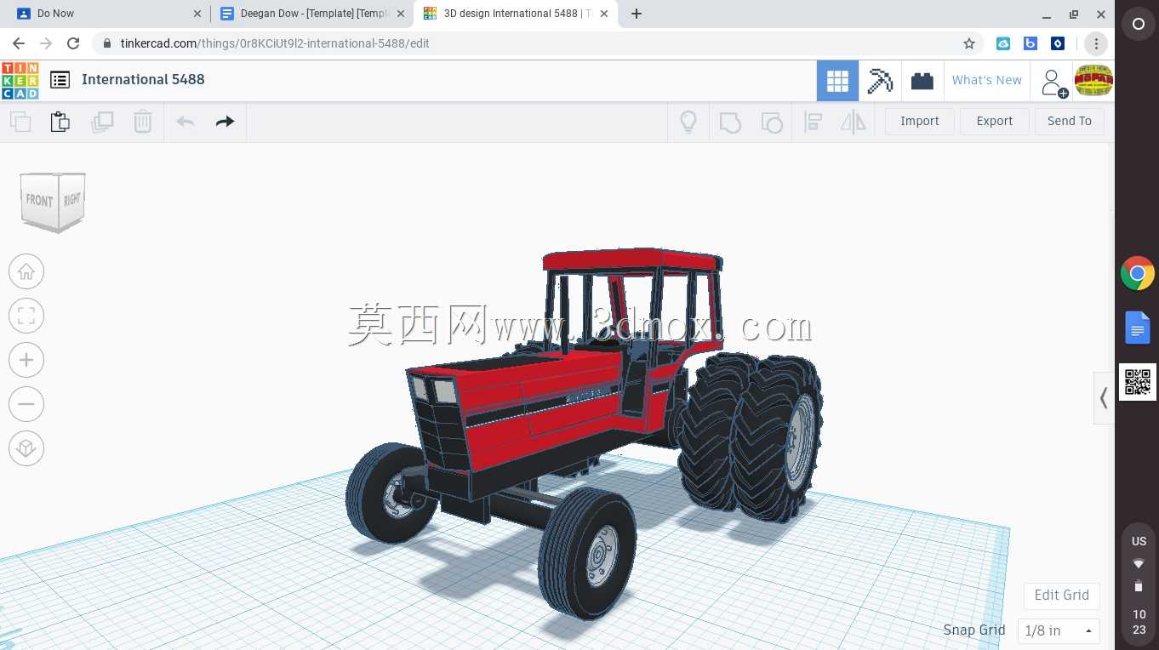
Task: Click the Import button
Action: (920, 121)
